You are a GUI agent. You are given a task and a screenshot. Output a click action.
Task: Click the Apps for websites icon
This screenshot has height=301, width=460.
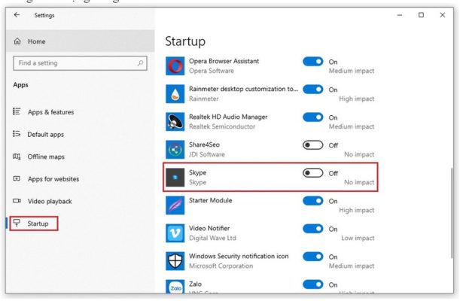[17, 178]
